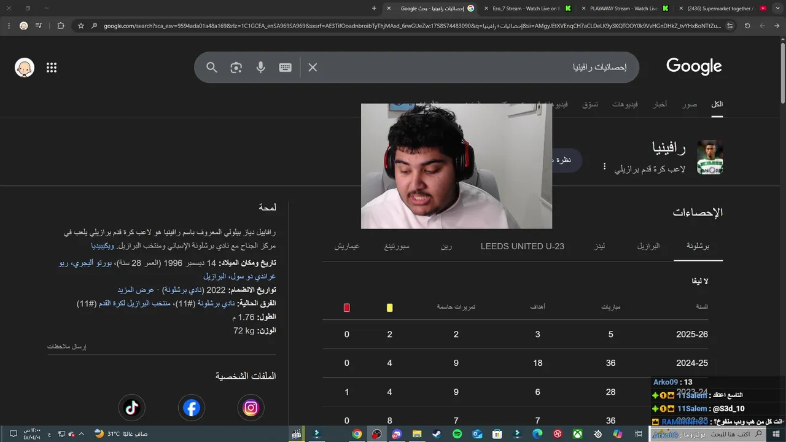Click the Google logo
Screen dimensions: 786x442
(694, 66)
